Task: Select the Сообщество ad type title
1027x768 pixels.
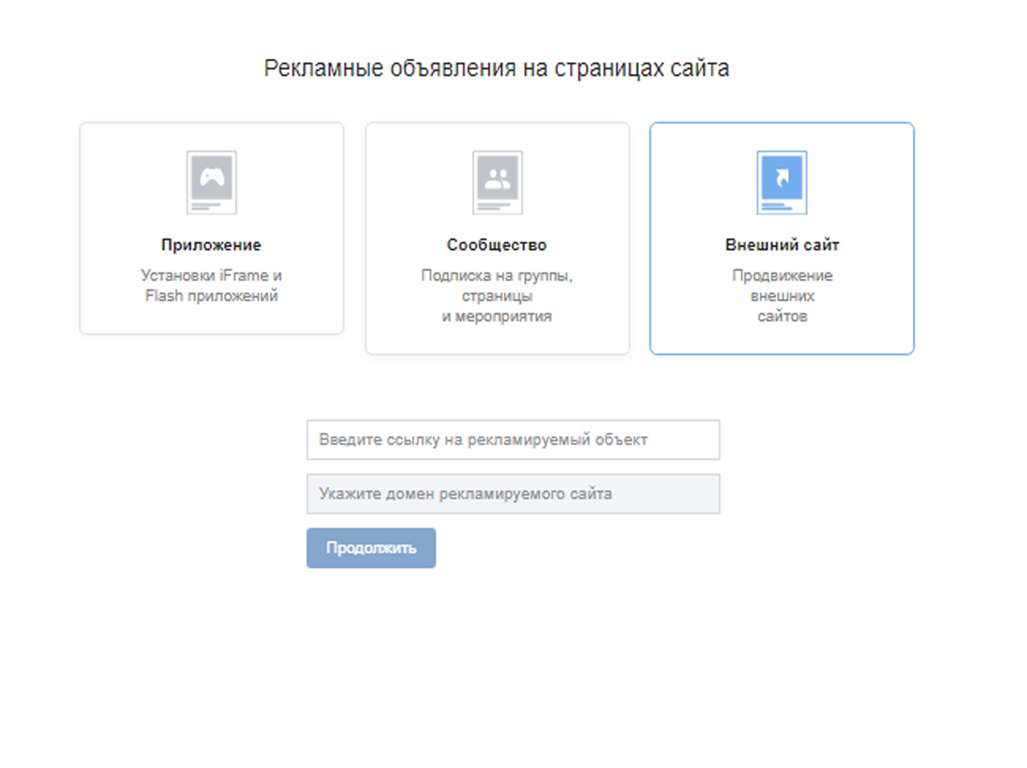Action: click(x=497, y=245)
